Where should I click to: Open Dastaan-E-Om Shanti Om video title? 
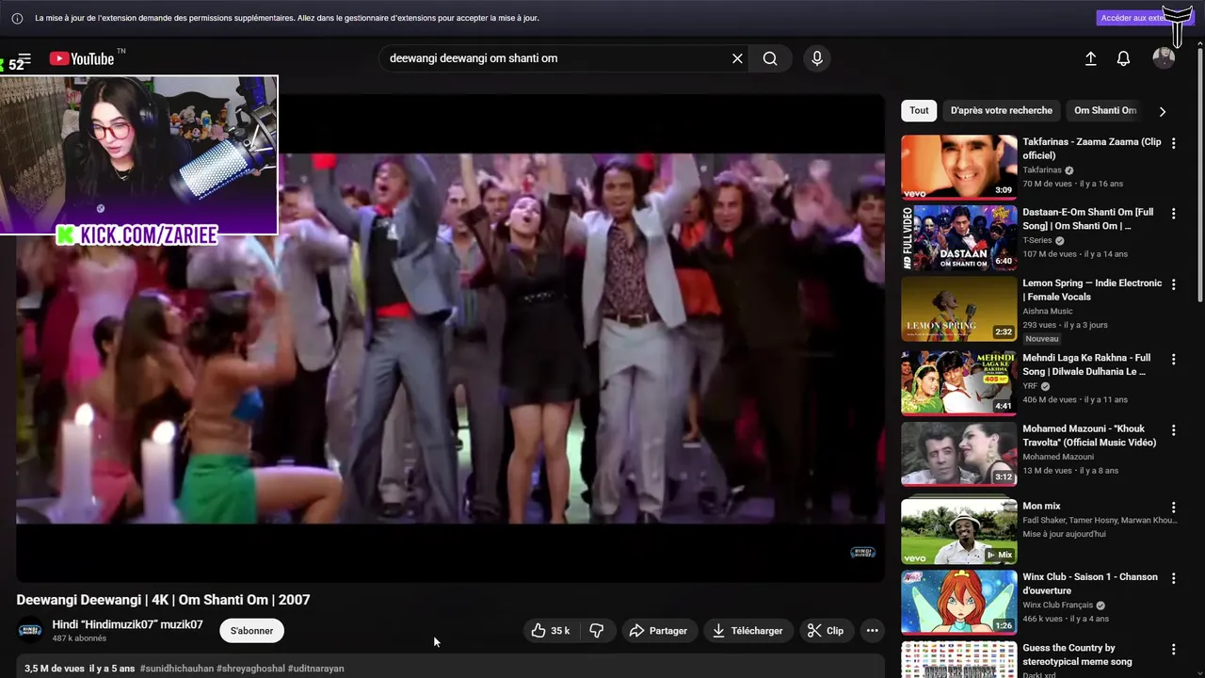[x=1087, y=219]
